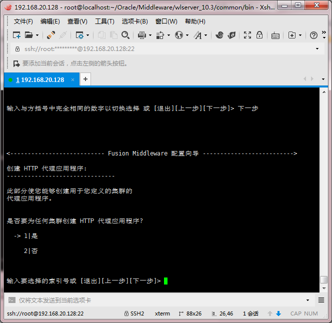Click the gray upload arrow in status bar
Image resolution: width=332 pixels, height=323 pixels.
pos(270,313)
